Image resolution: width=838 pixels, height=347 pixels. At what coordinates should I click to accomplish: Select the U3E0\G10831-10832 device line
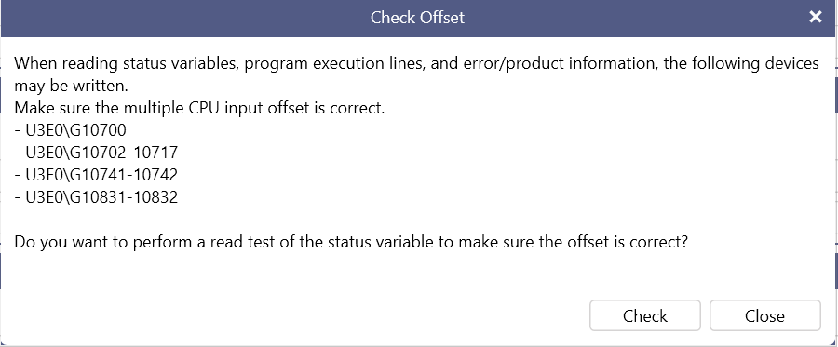point(96,197)
